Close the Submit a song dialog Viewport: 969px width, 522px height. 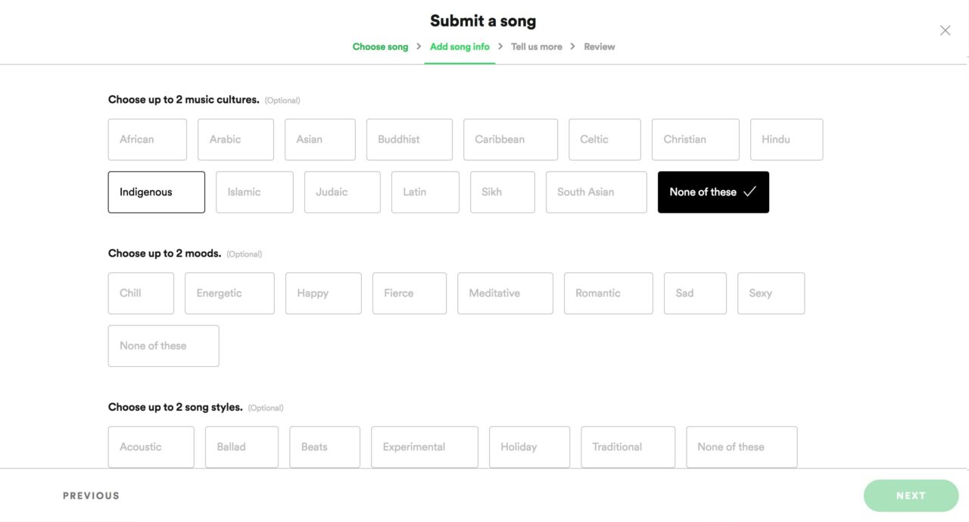945,30
